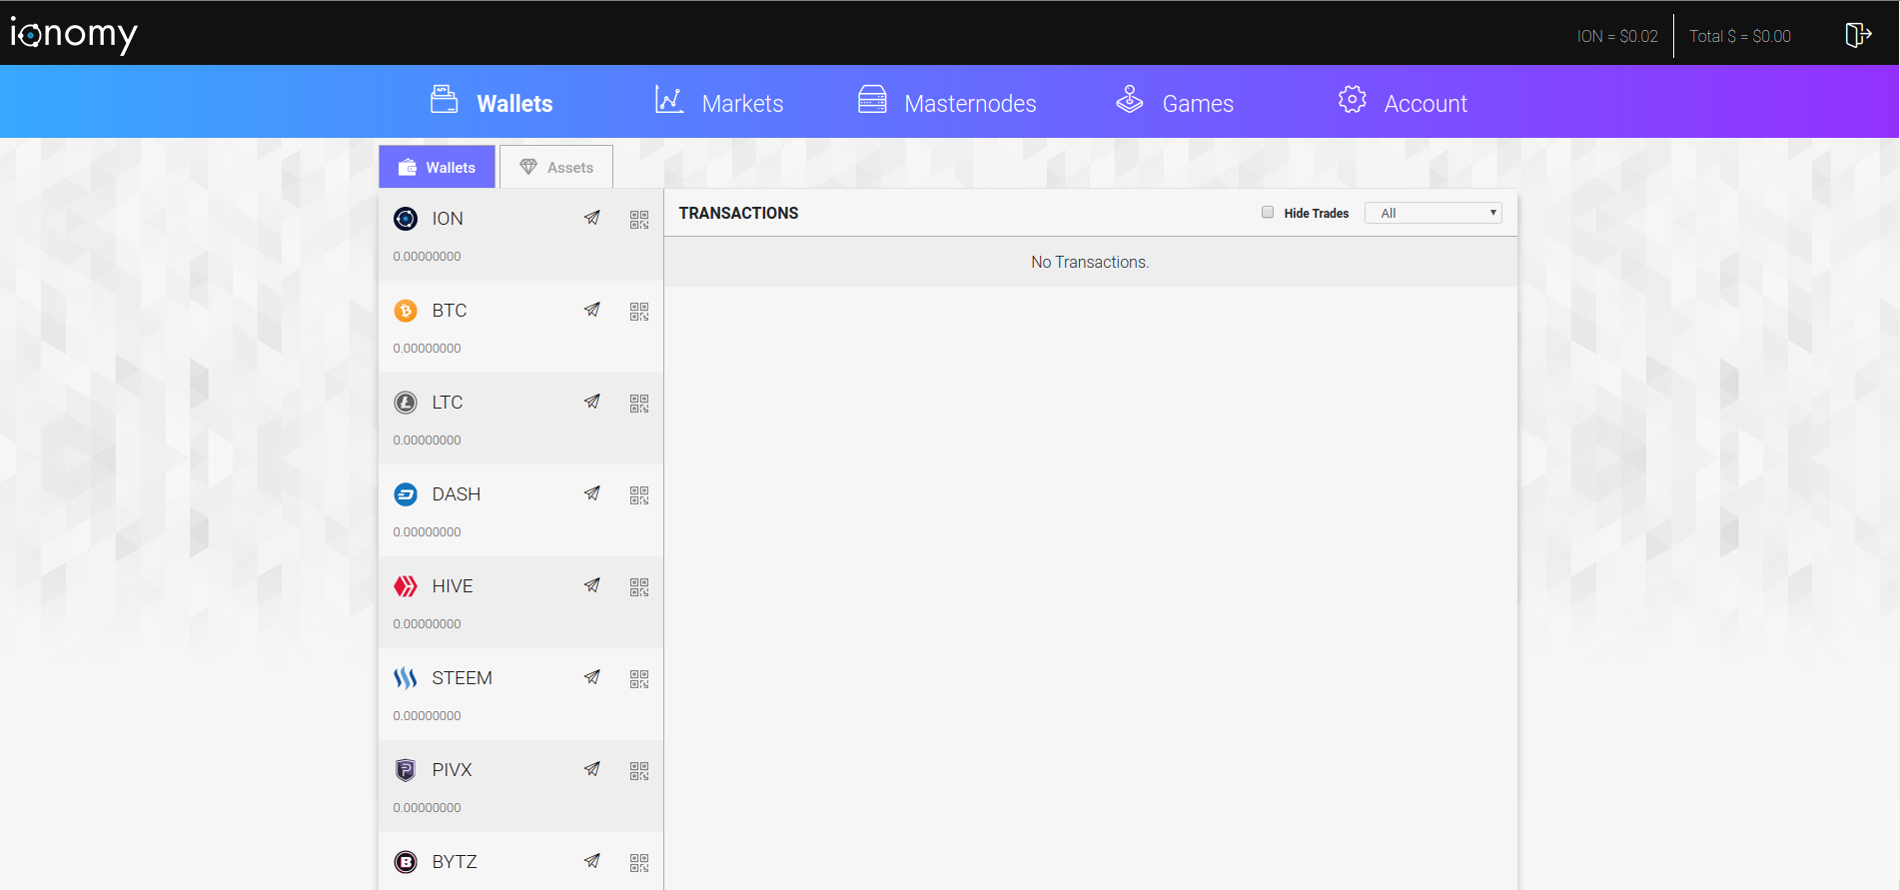Show the QR code for ION wallet
The width and height of the screenshot is (1900, 890).
639,220
